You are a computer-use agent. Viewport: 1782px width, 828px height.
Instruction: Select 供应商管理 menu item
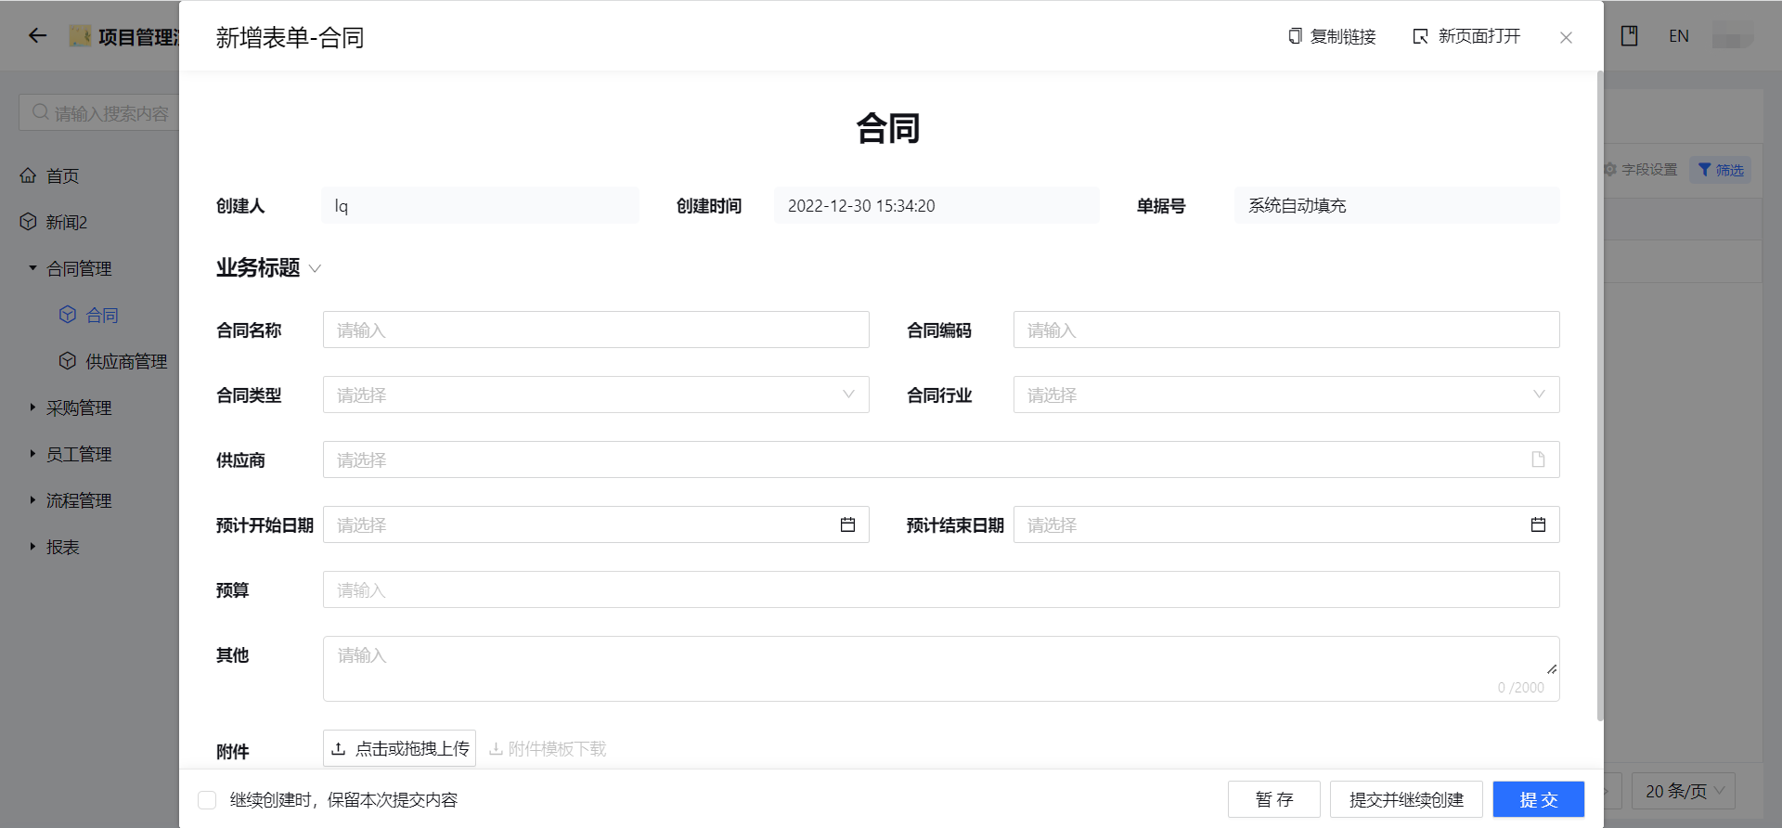(126, 361)
